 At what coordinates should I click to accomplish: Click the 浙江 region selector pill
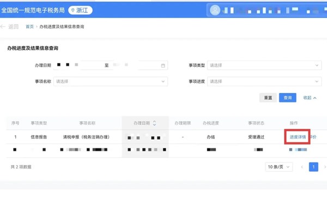pyautogui.click(x=80, y=10)
